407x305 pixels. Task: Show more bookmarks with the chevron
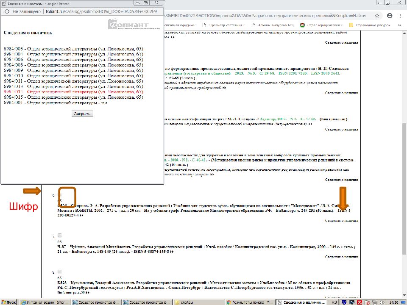[x=401, y=25]
